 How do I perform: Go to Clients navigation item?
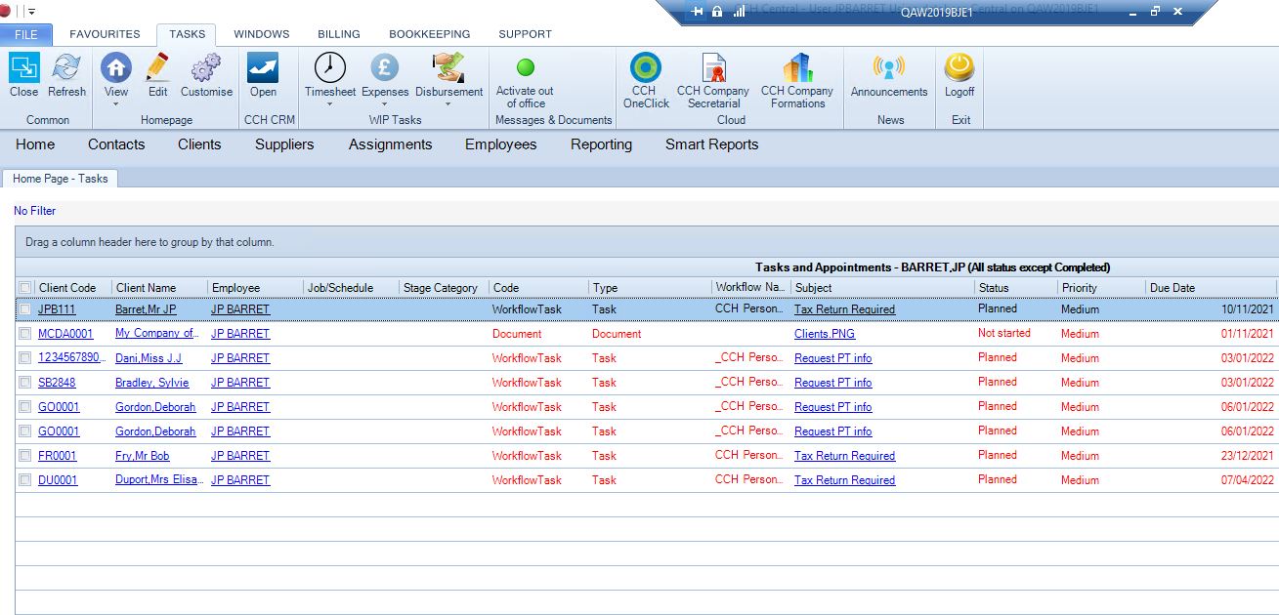199,144
